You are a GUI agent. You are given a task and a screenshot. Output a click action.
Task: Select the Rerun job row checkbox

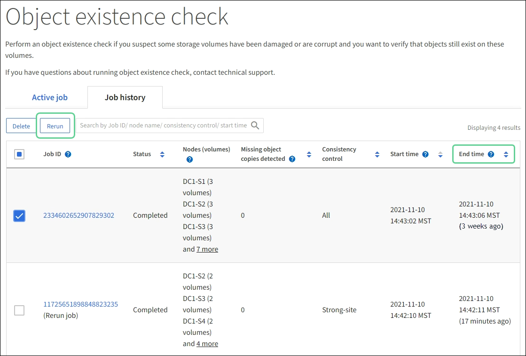pyautogui.click(x=19, y=310)
